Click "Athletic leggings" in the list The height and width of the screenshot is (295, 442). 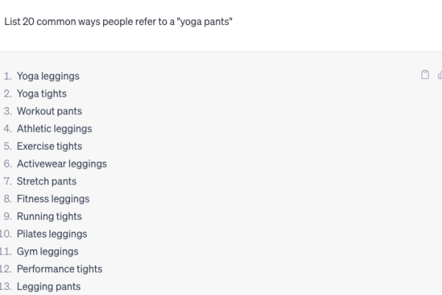[55, 129]
